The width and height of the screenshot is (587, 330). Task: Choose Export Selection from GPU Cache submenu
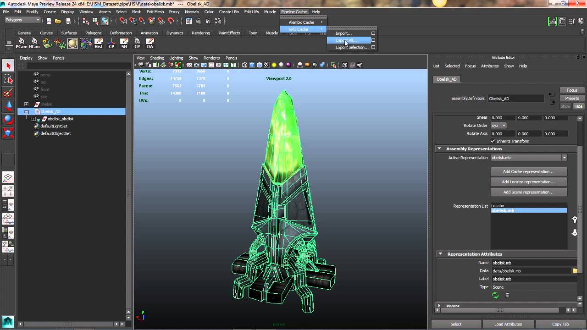tap(351, 47)
